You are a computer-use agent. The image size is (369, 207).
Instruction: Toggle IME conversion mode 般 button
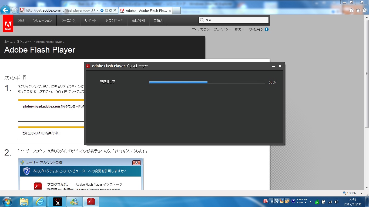(276, 201)
